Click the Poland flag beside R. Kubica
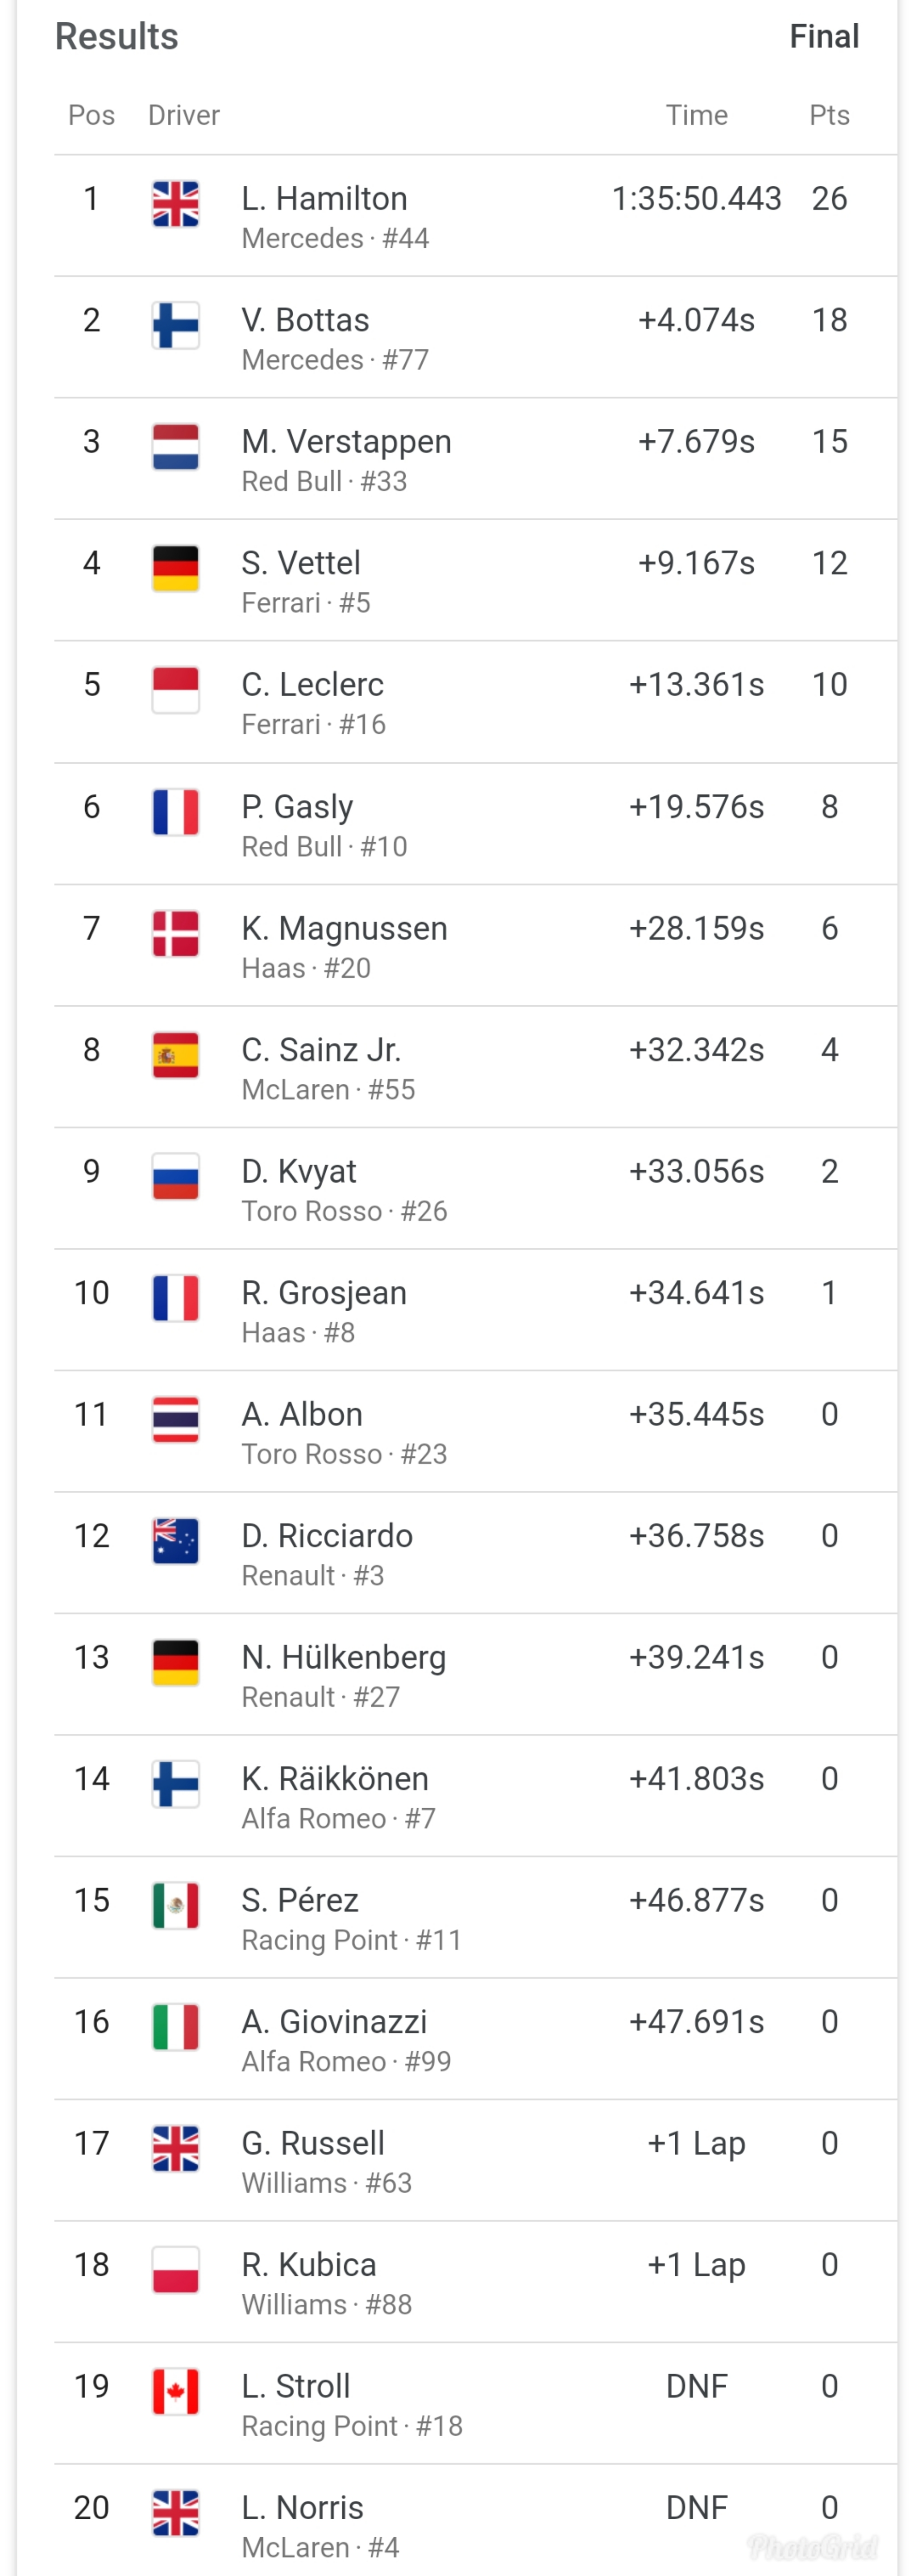Image resolution: width=914 pixels, height=2576 pixels. [176, 2270]
